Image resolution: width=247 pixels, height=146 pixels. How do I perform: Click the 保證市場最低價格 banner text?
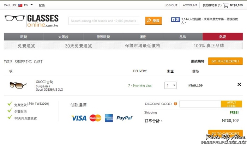coord(143,46)
